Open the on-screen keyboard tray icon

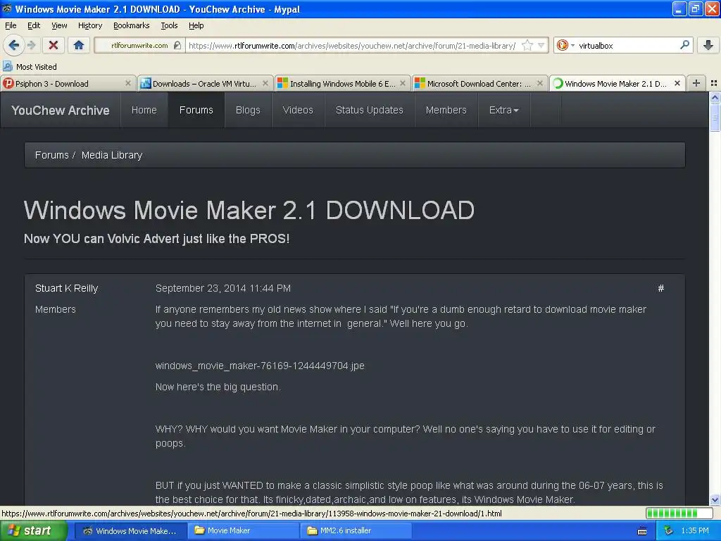[642, 531]
